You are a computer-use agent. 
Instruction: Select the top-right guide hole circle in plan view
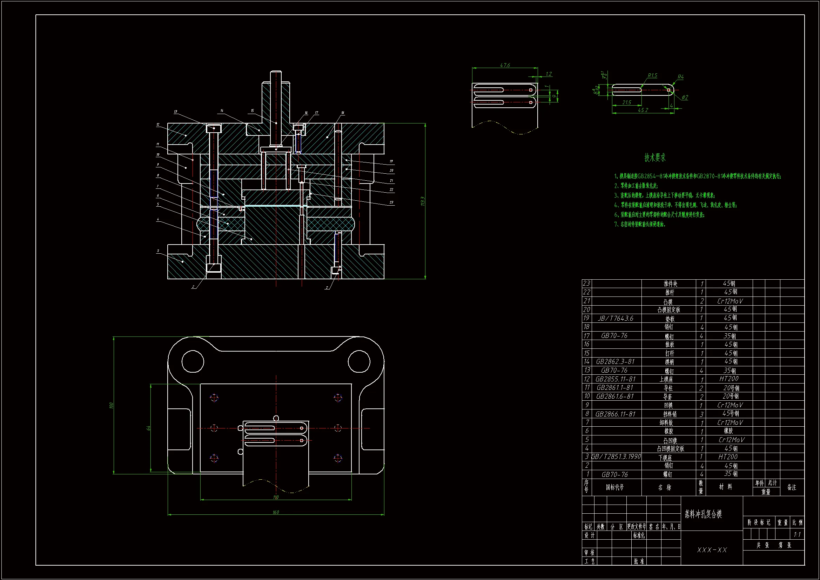(359, 361)
